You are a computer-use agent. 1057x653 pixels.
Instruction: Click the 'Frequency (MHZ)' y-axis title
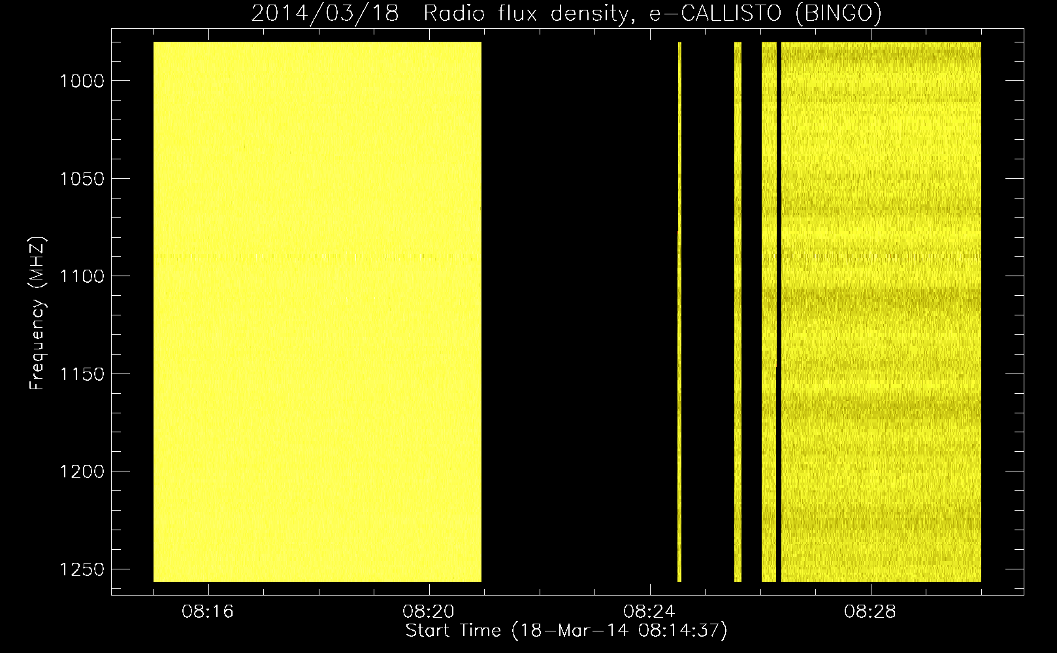click(x=37, y=313)
